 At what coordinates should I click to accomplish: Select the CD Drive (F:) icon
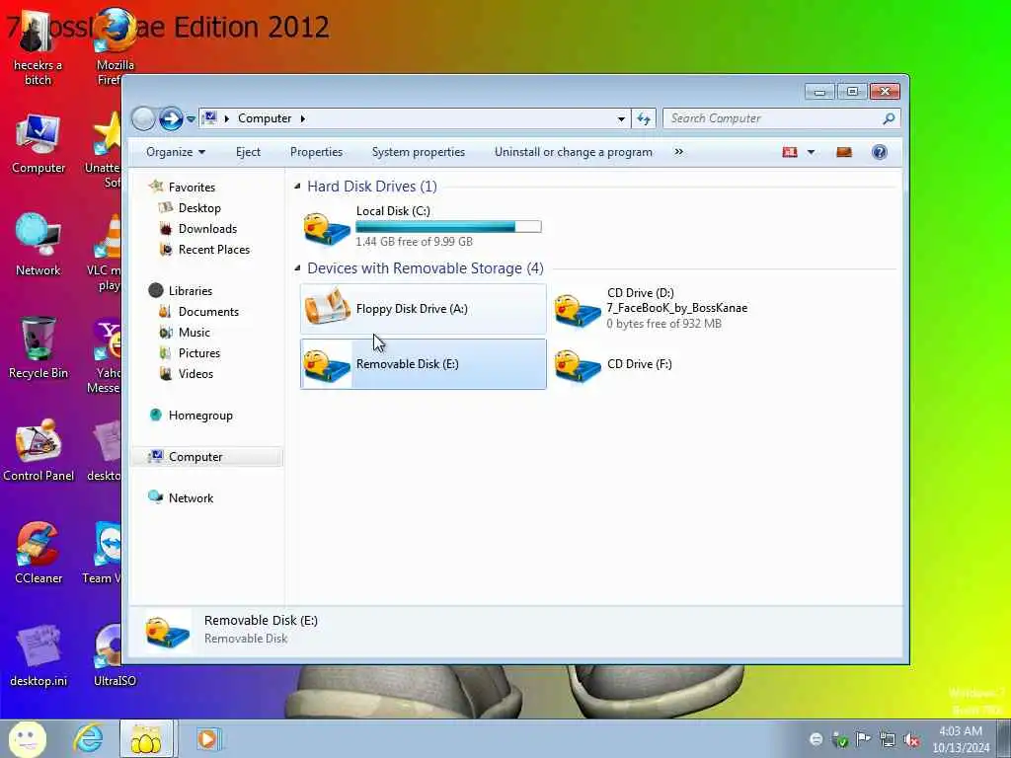(x=578, y=365)
